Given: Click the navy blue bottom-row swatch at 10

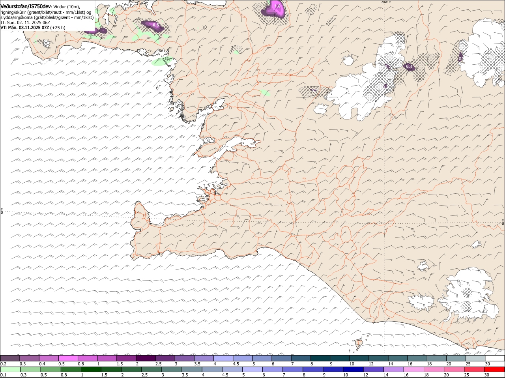Looking at the screenshot, I should 353,369.
